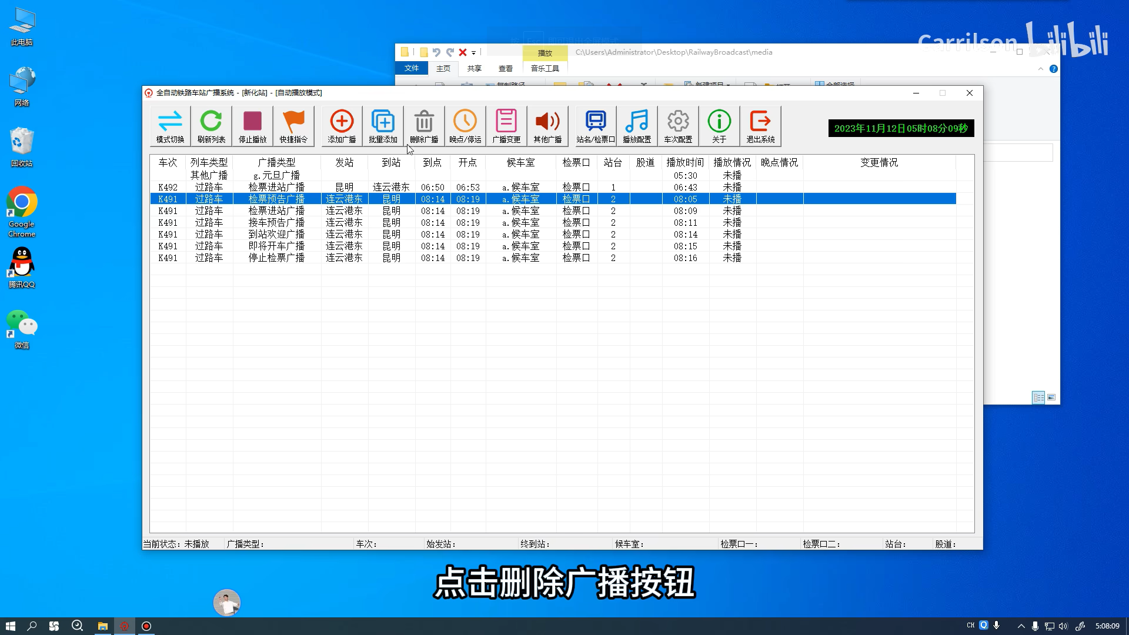This screenshot has height=635, width=1129.
Task: Open the 文件 menu in File Explorer
Action: point(411,69)
